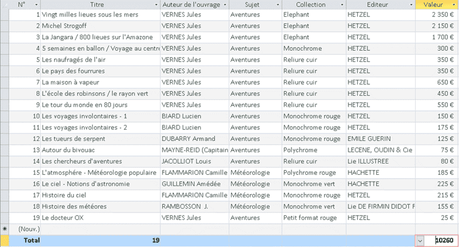The height and width of the screenshot is (247, 459).
Task: Click the value 1 700 €
Action: coord(443,37)
